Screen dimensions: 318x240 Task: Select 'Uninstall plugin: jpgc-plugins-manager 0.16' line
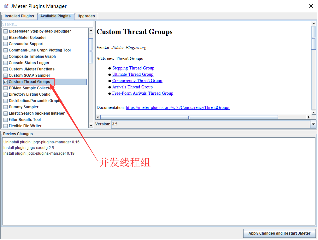(41, 142)
